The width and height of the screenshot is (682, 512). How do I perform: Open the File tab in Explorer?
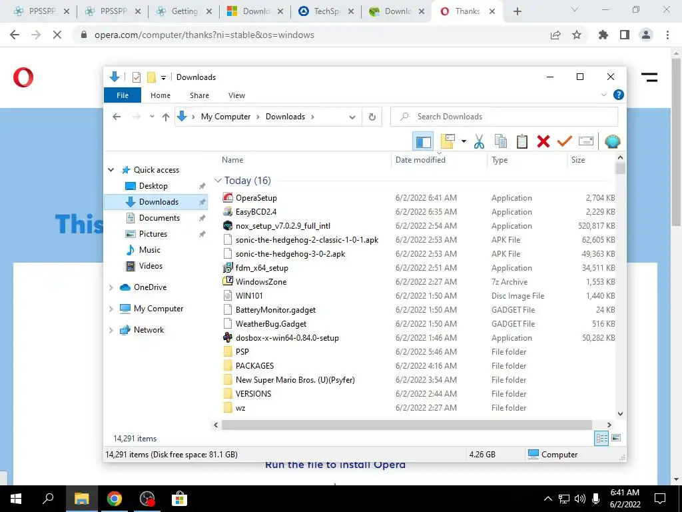tap(123, 95)
